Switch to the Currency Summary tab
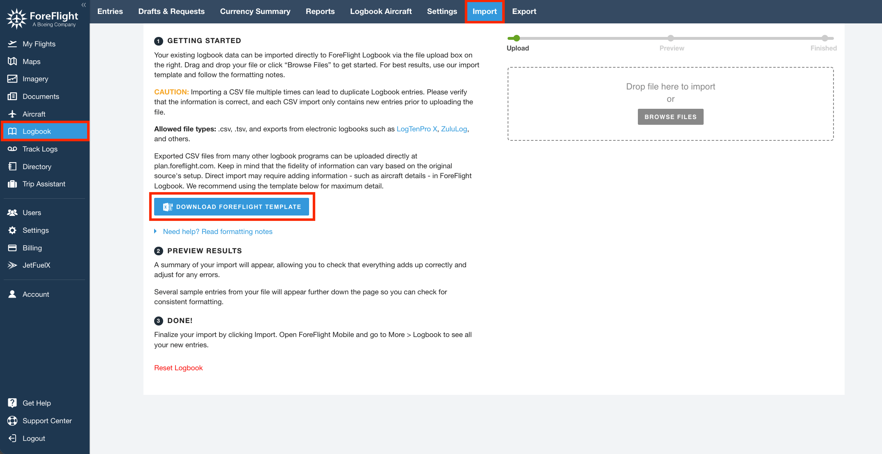Viewport: 882px width, 454px height. point(255,11)
